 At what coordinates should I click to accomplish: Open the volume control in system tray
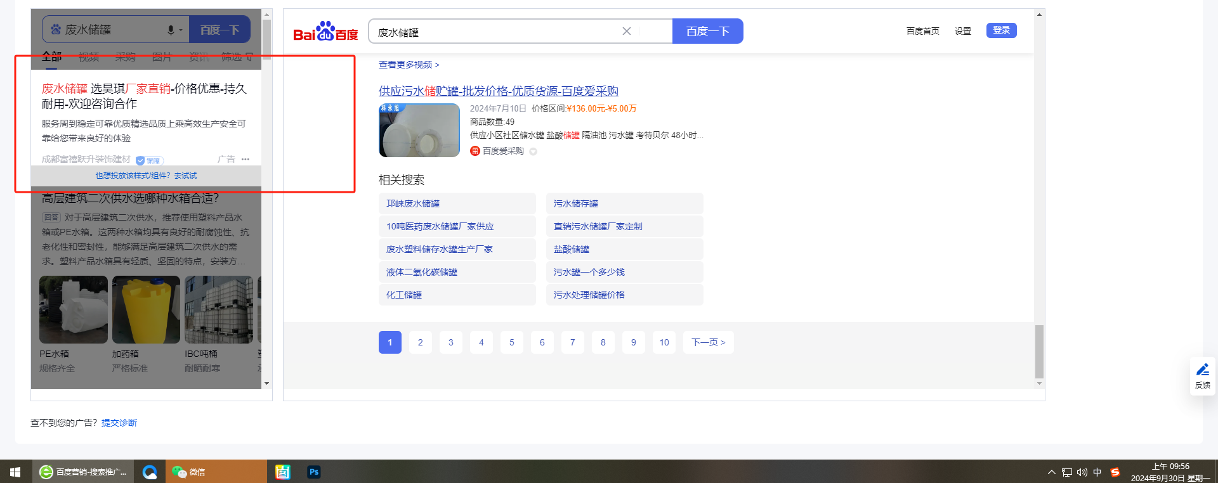coord(1082,472)
